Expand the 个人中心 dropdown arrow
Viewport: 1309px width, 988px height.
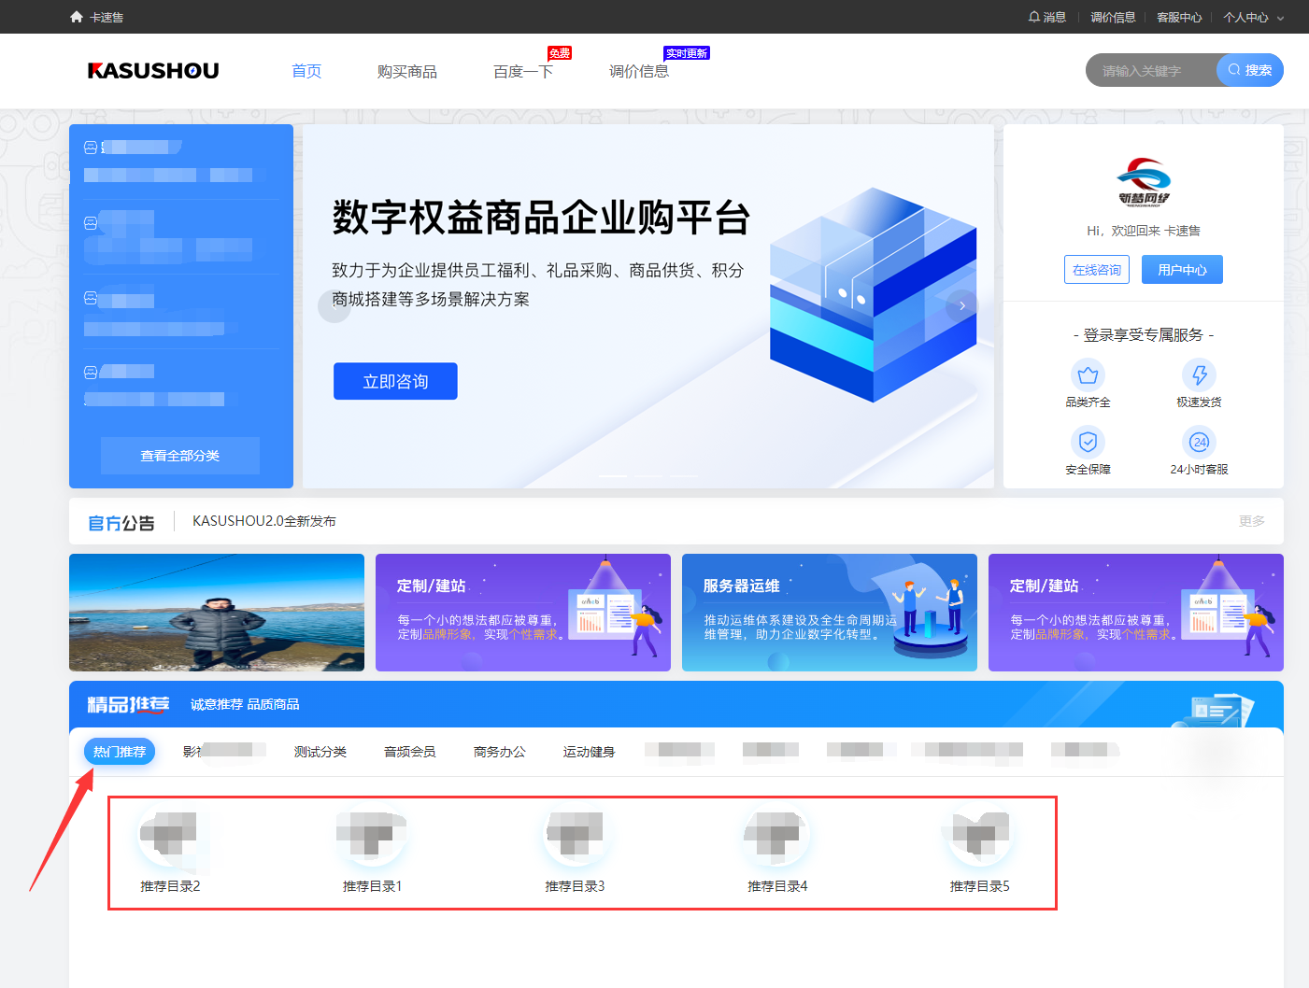[1280, 18]
